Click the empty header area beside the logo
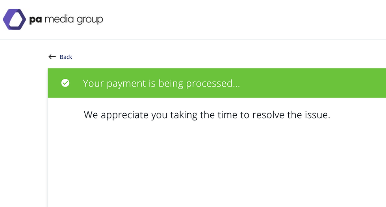The width and height of the screenshot is (386, 207). 244,20
